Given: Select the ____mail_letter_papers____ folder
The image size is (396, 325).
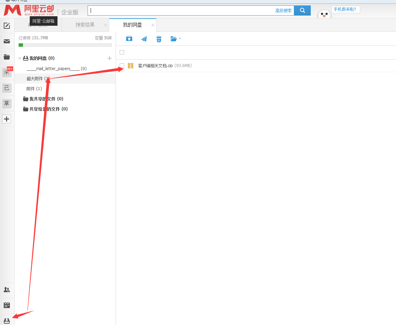Looking at the screenshot, I should click(56, 68).
